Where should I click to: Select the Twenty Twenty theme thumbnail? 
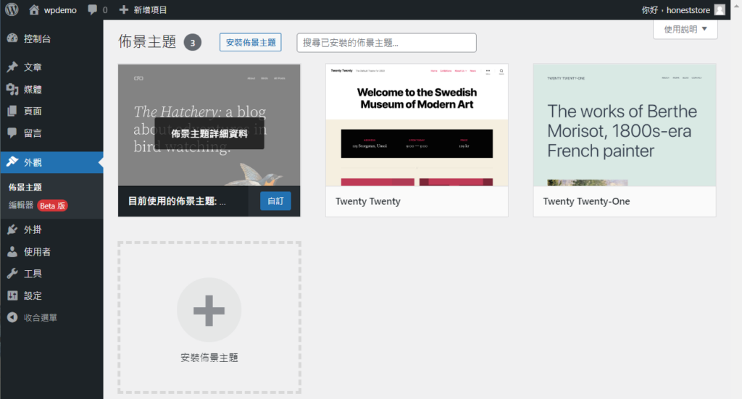point(417,125)
